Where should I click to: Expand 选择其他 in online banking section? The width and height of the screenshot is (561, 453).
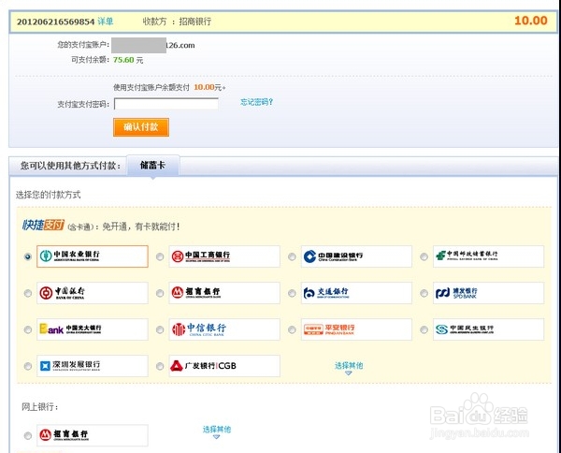[217, 431]
